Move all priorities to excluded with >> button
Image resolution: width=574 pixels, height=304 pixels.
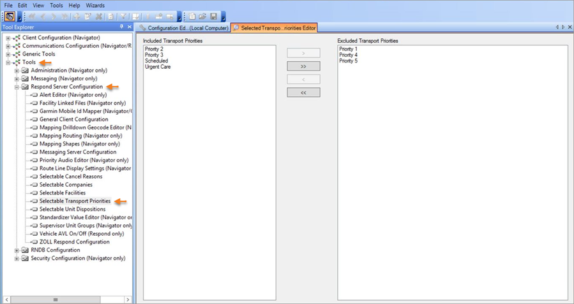pos(303,66)
